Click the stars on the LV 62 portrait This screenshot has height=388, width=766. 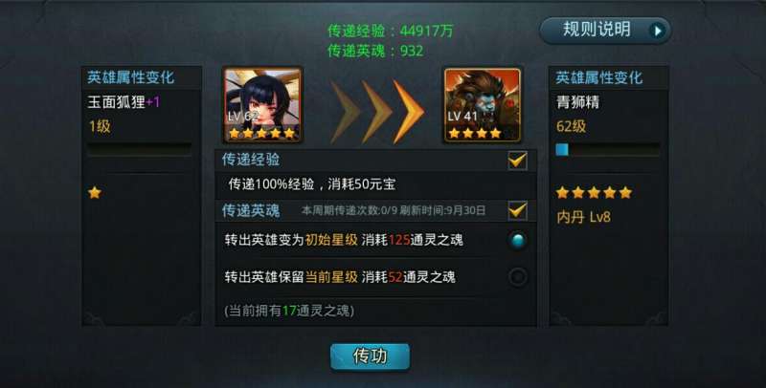point(261,133)
